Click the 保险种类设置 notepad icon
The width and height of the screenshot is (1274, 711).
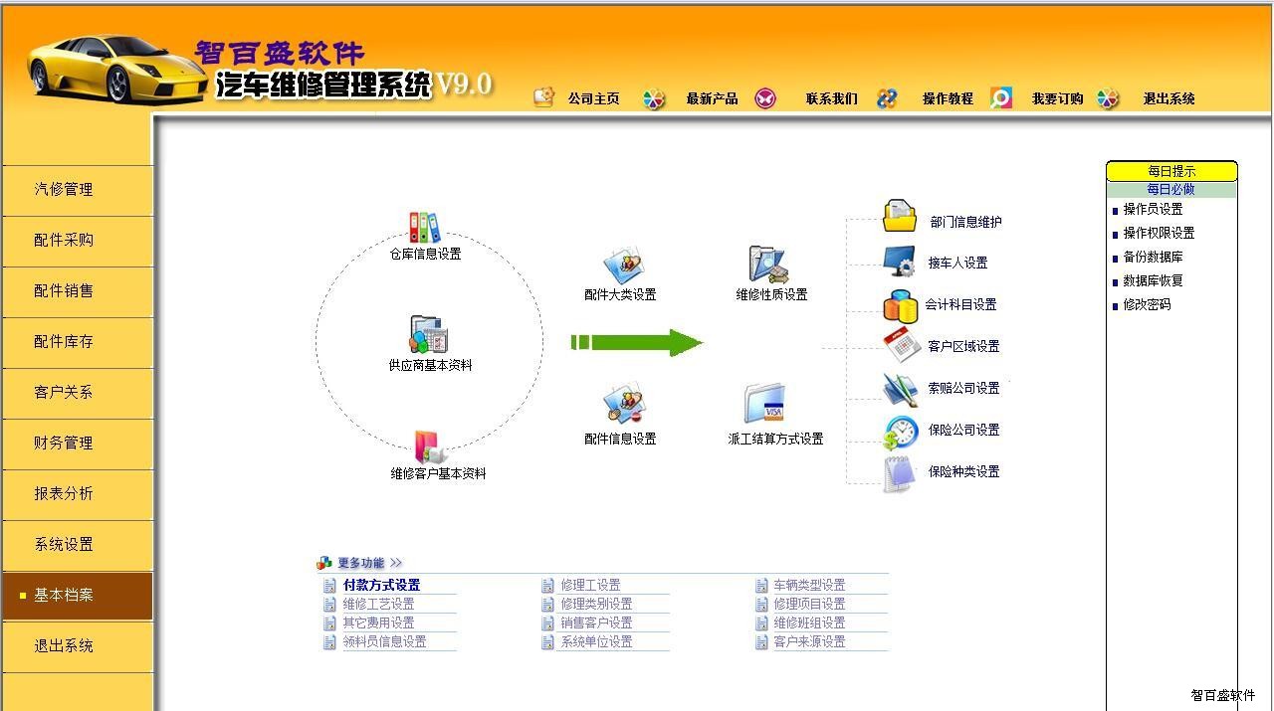tap(899, 473)
